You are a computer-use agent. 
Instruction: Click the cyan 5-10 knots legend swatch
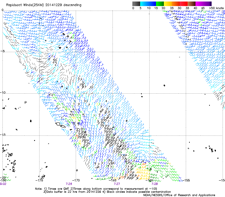pos(144,4)
